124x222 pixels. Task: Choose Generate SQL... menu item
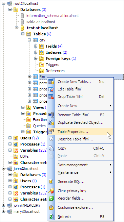click(80, 182)
